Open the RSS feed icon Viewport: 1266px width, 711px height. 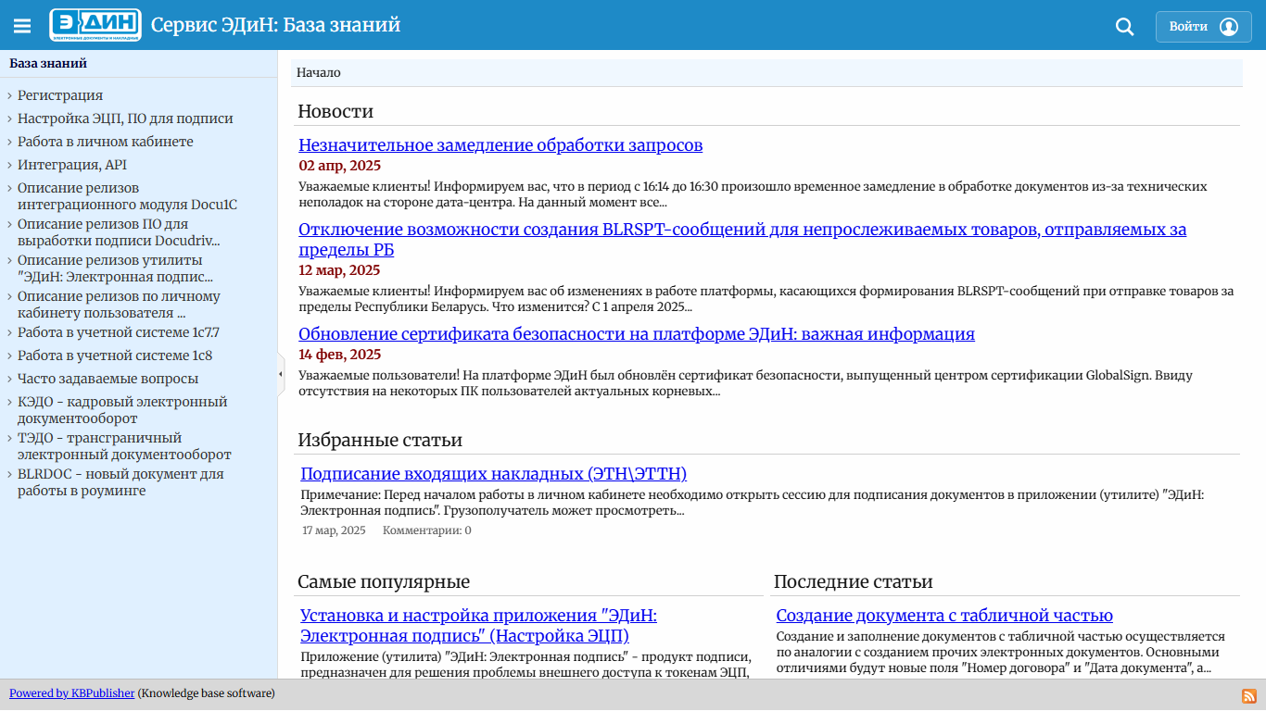coord(1248,696)
